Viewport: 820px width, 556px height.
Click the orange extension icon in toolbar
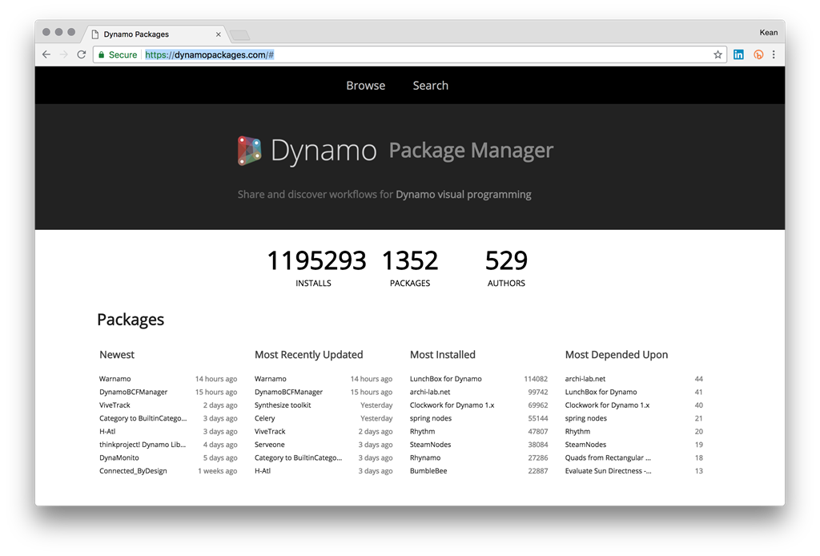click(x=758, y=54)
